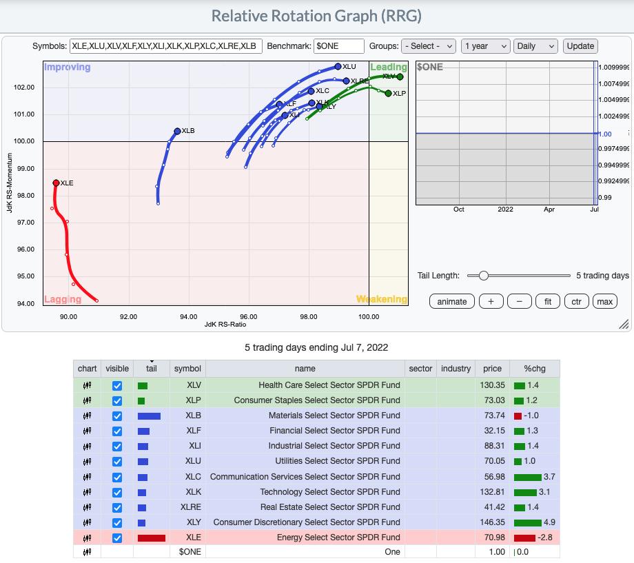634x563 pixels.
Task: Hide XLC from the graph
Action: pos(117,478)
